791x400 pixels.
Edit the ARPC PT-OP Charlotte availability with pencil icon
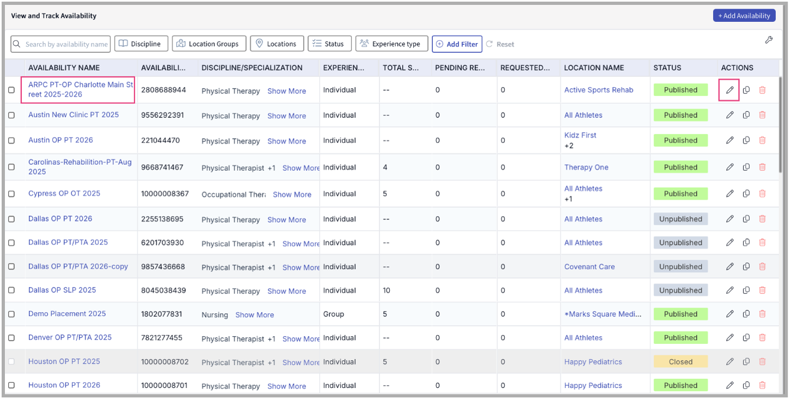(729, 91)
